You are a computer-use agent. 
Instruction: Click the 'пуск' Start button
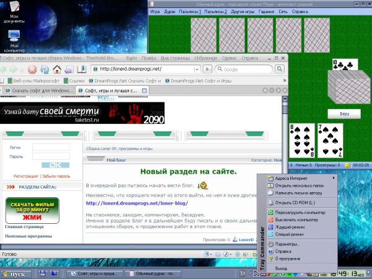(x=15, y=273)
